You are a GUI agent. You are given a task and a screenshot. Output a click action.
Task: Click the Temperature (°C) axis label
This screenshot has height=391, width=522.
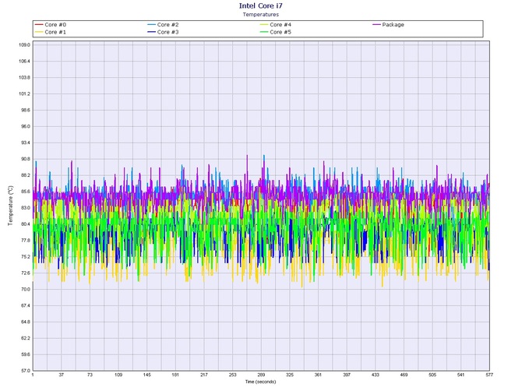coord(10,206)
